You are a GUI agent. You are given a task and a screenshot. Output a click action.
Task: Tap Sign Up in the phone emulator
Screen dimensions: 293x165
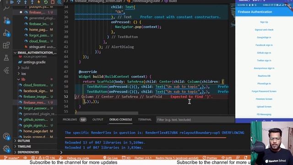264,22
